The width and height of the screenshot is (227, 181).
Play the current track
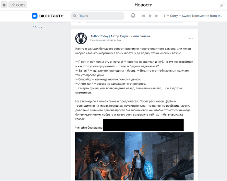point(150,16)
